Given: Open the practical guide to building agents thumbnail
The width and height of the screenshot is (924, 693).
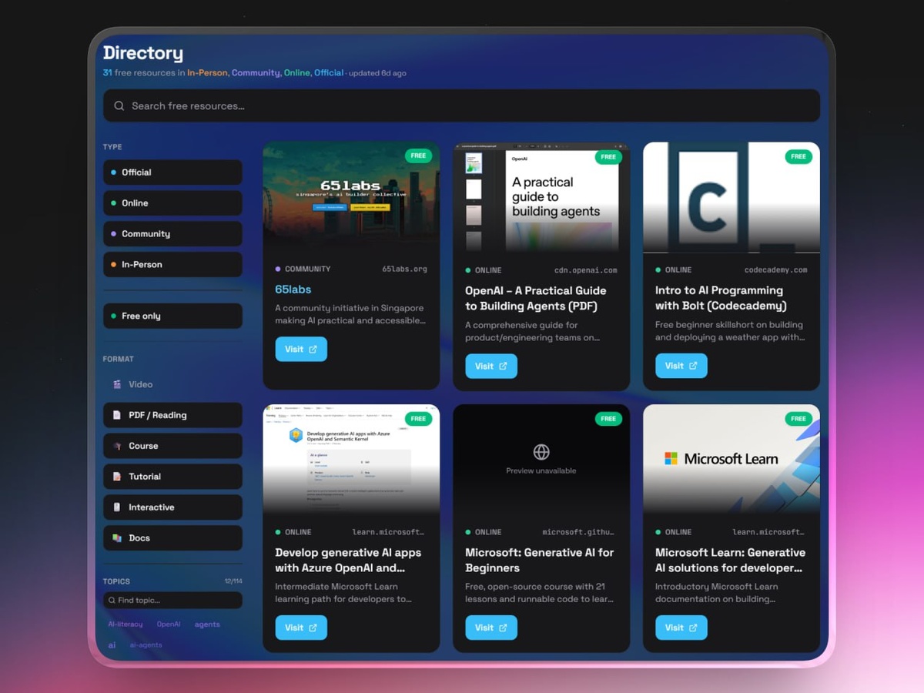Looking at the screenshot, I should [x=541, y=197].
